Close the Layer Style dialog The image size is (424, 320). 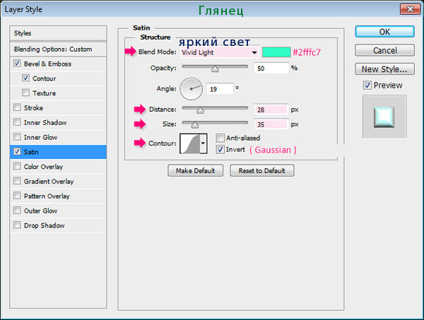click(x=410, y=9)
